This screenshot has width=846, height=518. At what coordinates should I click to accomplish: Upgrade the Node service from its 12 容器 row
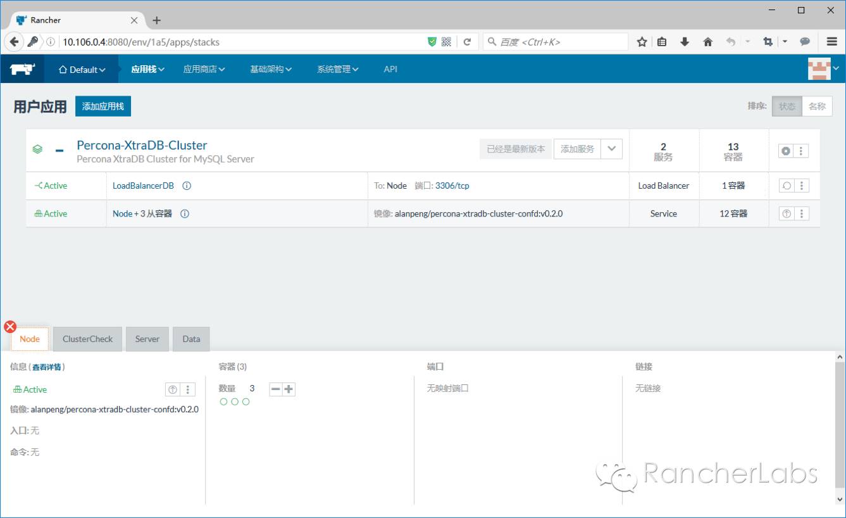pyautogui.click(x=787, y=213)
